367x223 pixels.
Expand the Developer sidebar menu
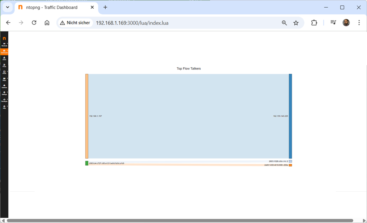(x=4, y=100)
